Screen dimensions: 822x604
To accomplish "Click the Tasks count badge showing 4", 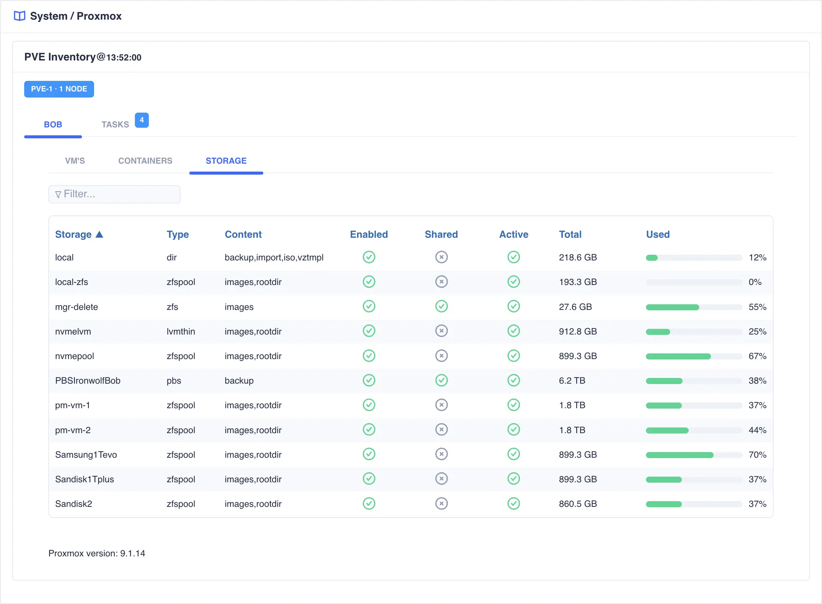I will [142, 120].
